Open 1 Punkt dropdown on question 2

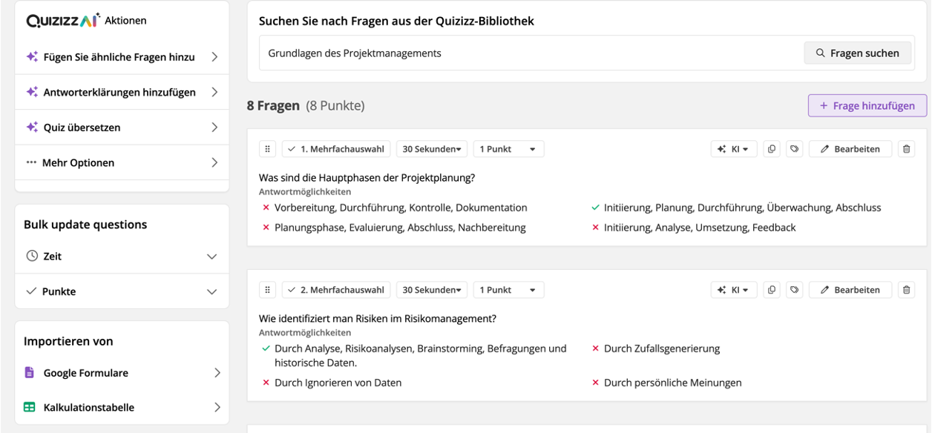click(508, 290)
